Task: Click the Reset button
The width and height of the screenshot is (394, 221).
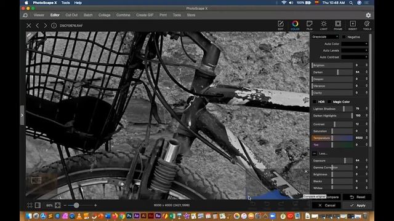Action: click(358, 197)
